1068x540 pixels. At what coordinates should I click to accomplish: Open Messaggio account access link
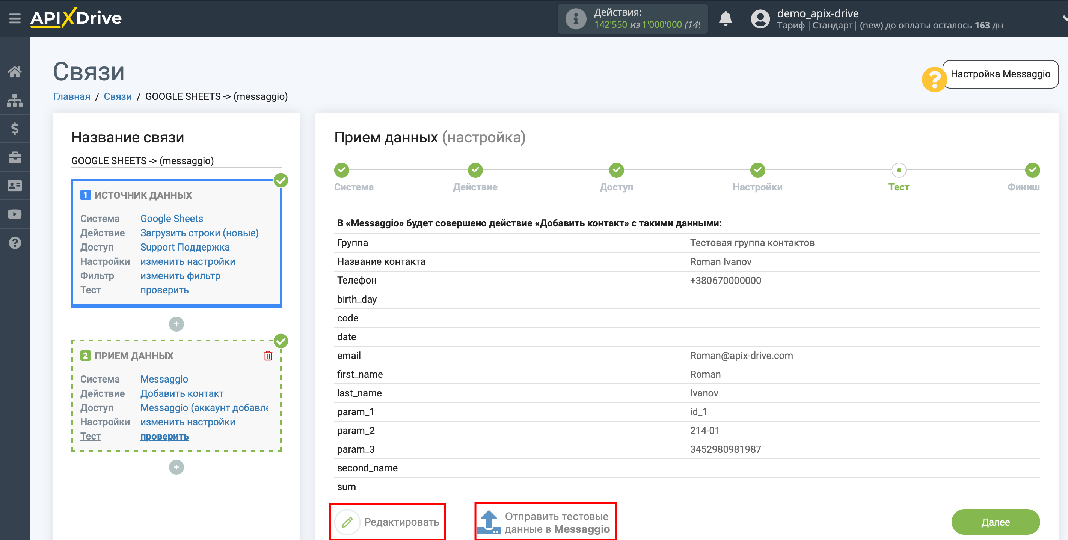click(204, 408)
